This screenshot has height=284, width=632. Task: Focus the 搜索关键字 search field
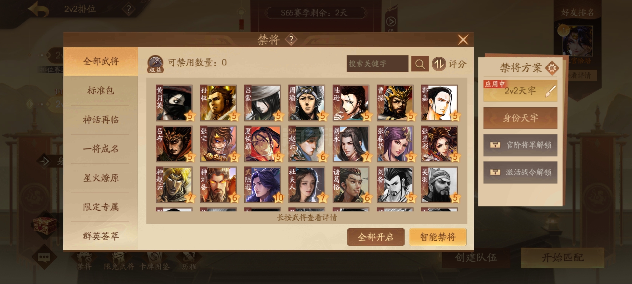tap(377, 64)
